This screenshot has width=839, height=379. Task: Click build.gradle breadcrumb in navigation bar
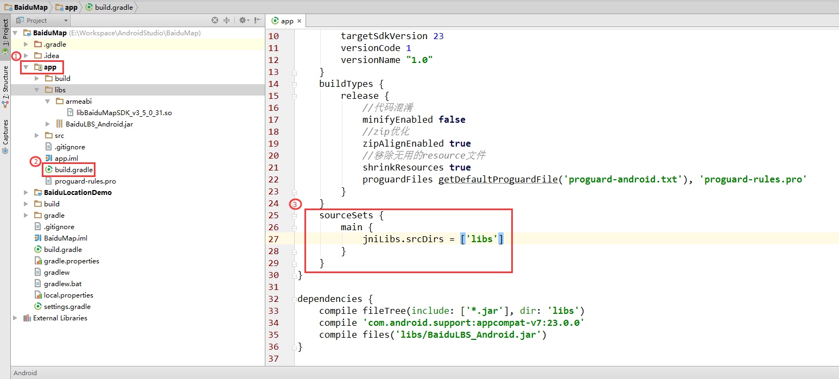(x=109, y=7)
